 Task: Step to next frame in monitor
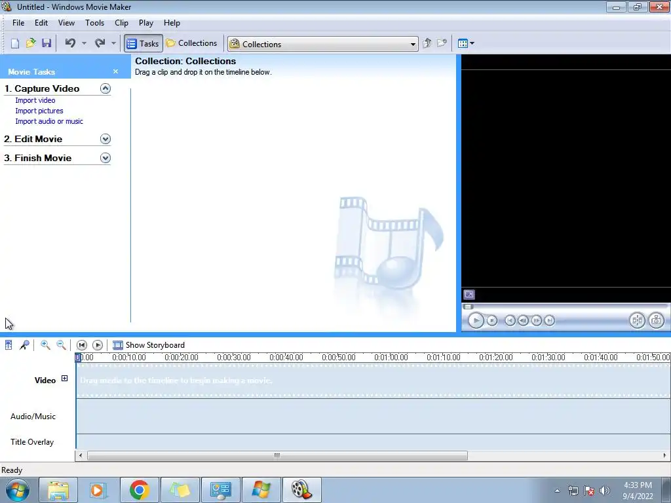coord(536,320)
